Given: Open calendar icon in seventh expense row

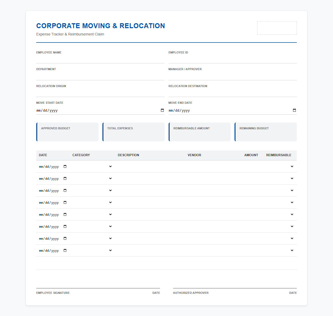Looking at the screenshot, I should [65, 238].
